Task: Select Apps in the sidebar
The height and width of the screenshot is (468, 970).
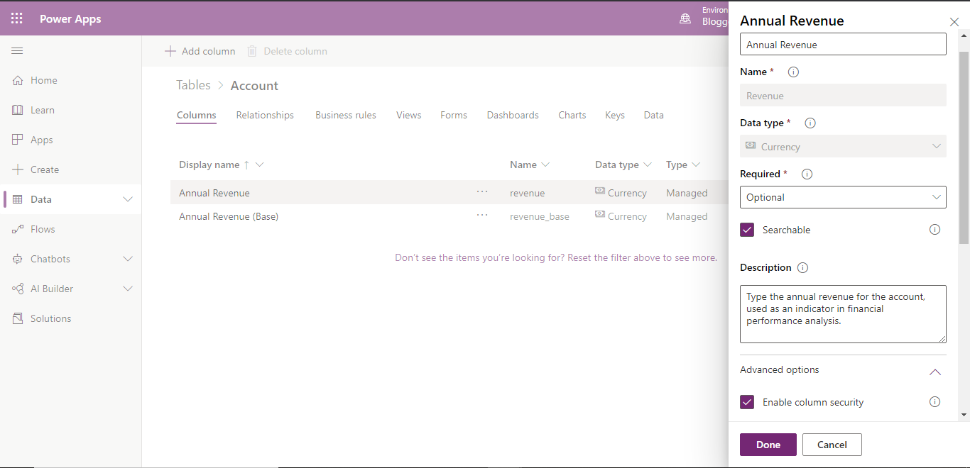Action: (x=41, y=139)
